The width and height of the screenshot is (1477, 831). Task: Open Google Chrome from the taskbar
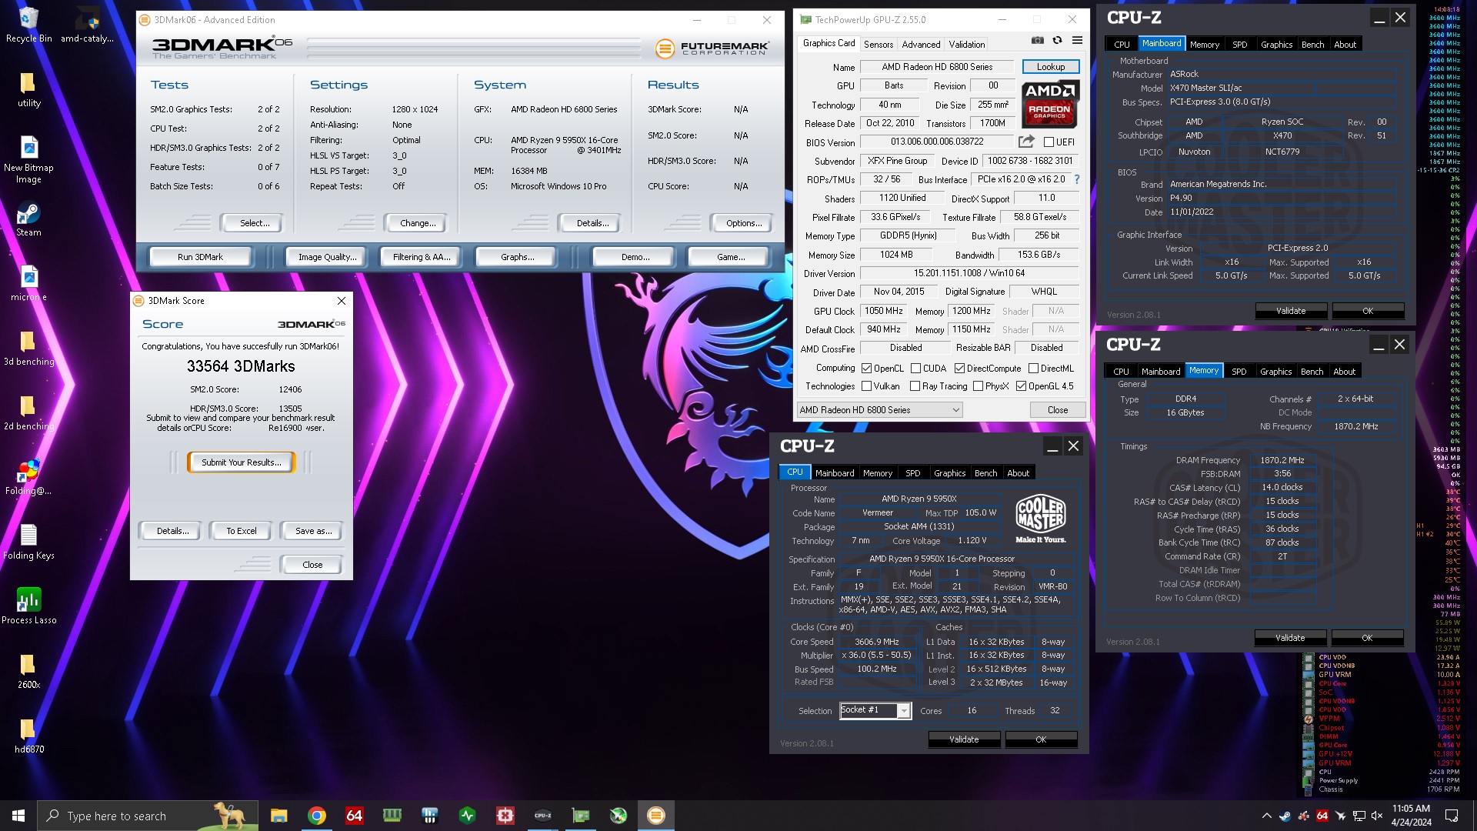[316, 816]
